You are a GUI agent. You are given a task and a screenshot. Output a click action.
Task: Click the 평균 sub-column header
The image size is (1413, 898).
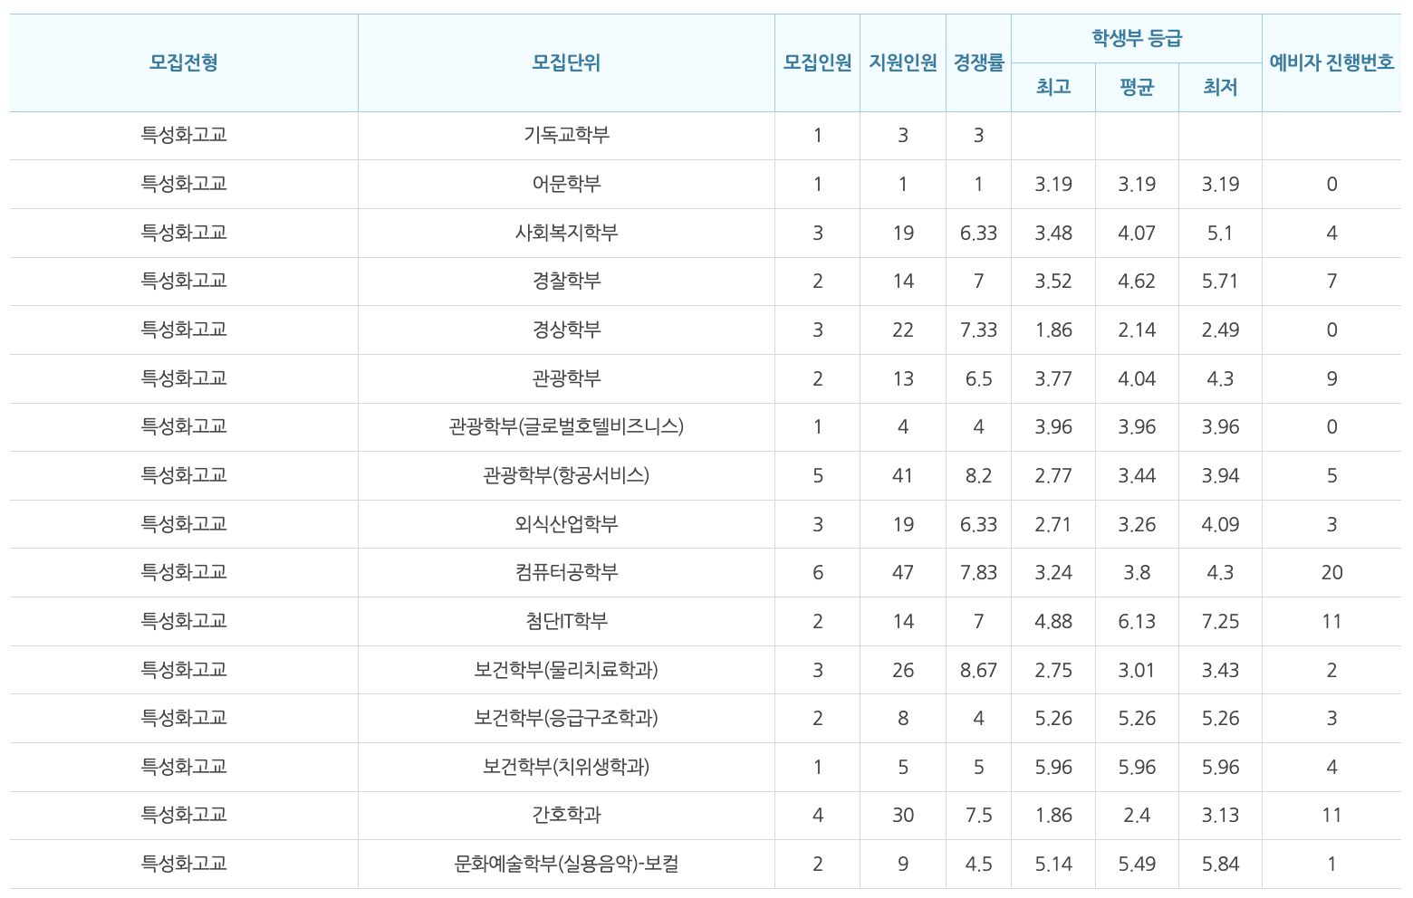(x=1136, y=87)
